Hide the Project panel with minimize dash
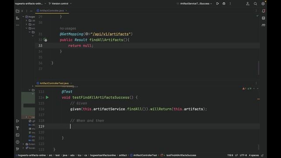Viewport: 281px width, 158px height. click(31, 11)
